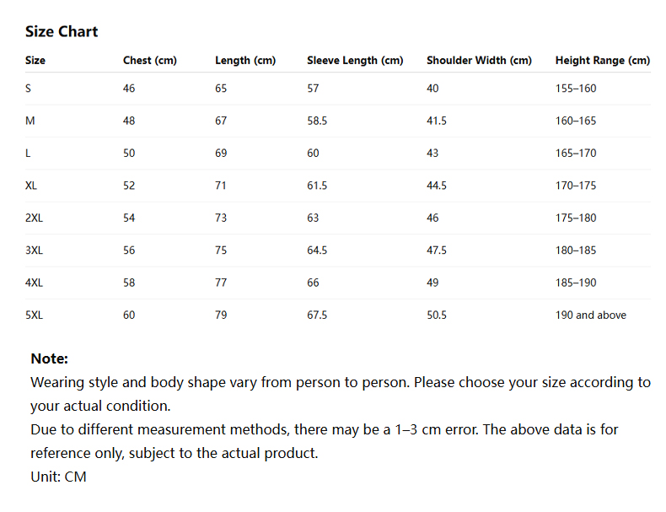Select the 58.5 sleeve length value
The height and width of the screenshot is (512, 666).
(317, 121)
